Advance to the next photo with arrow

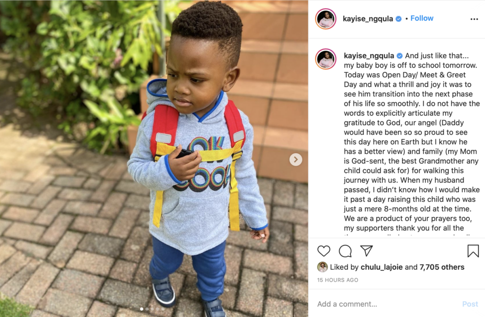click(x=296, y=160)
